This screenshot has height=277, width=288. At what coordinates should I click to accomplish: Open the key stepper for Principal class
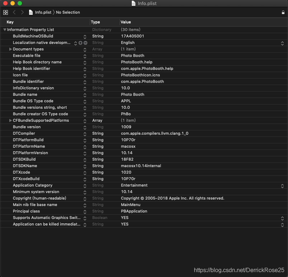(85, 211)
